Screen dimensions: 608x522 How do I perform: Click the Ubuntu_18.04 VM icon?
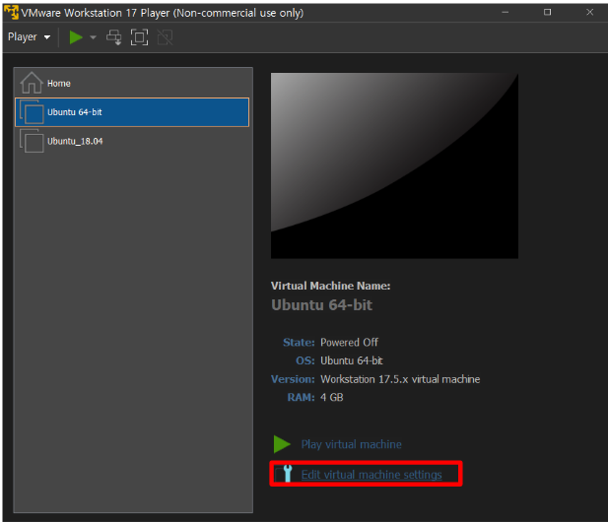tap(32, 141)
